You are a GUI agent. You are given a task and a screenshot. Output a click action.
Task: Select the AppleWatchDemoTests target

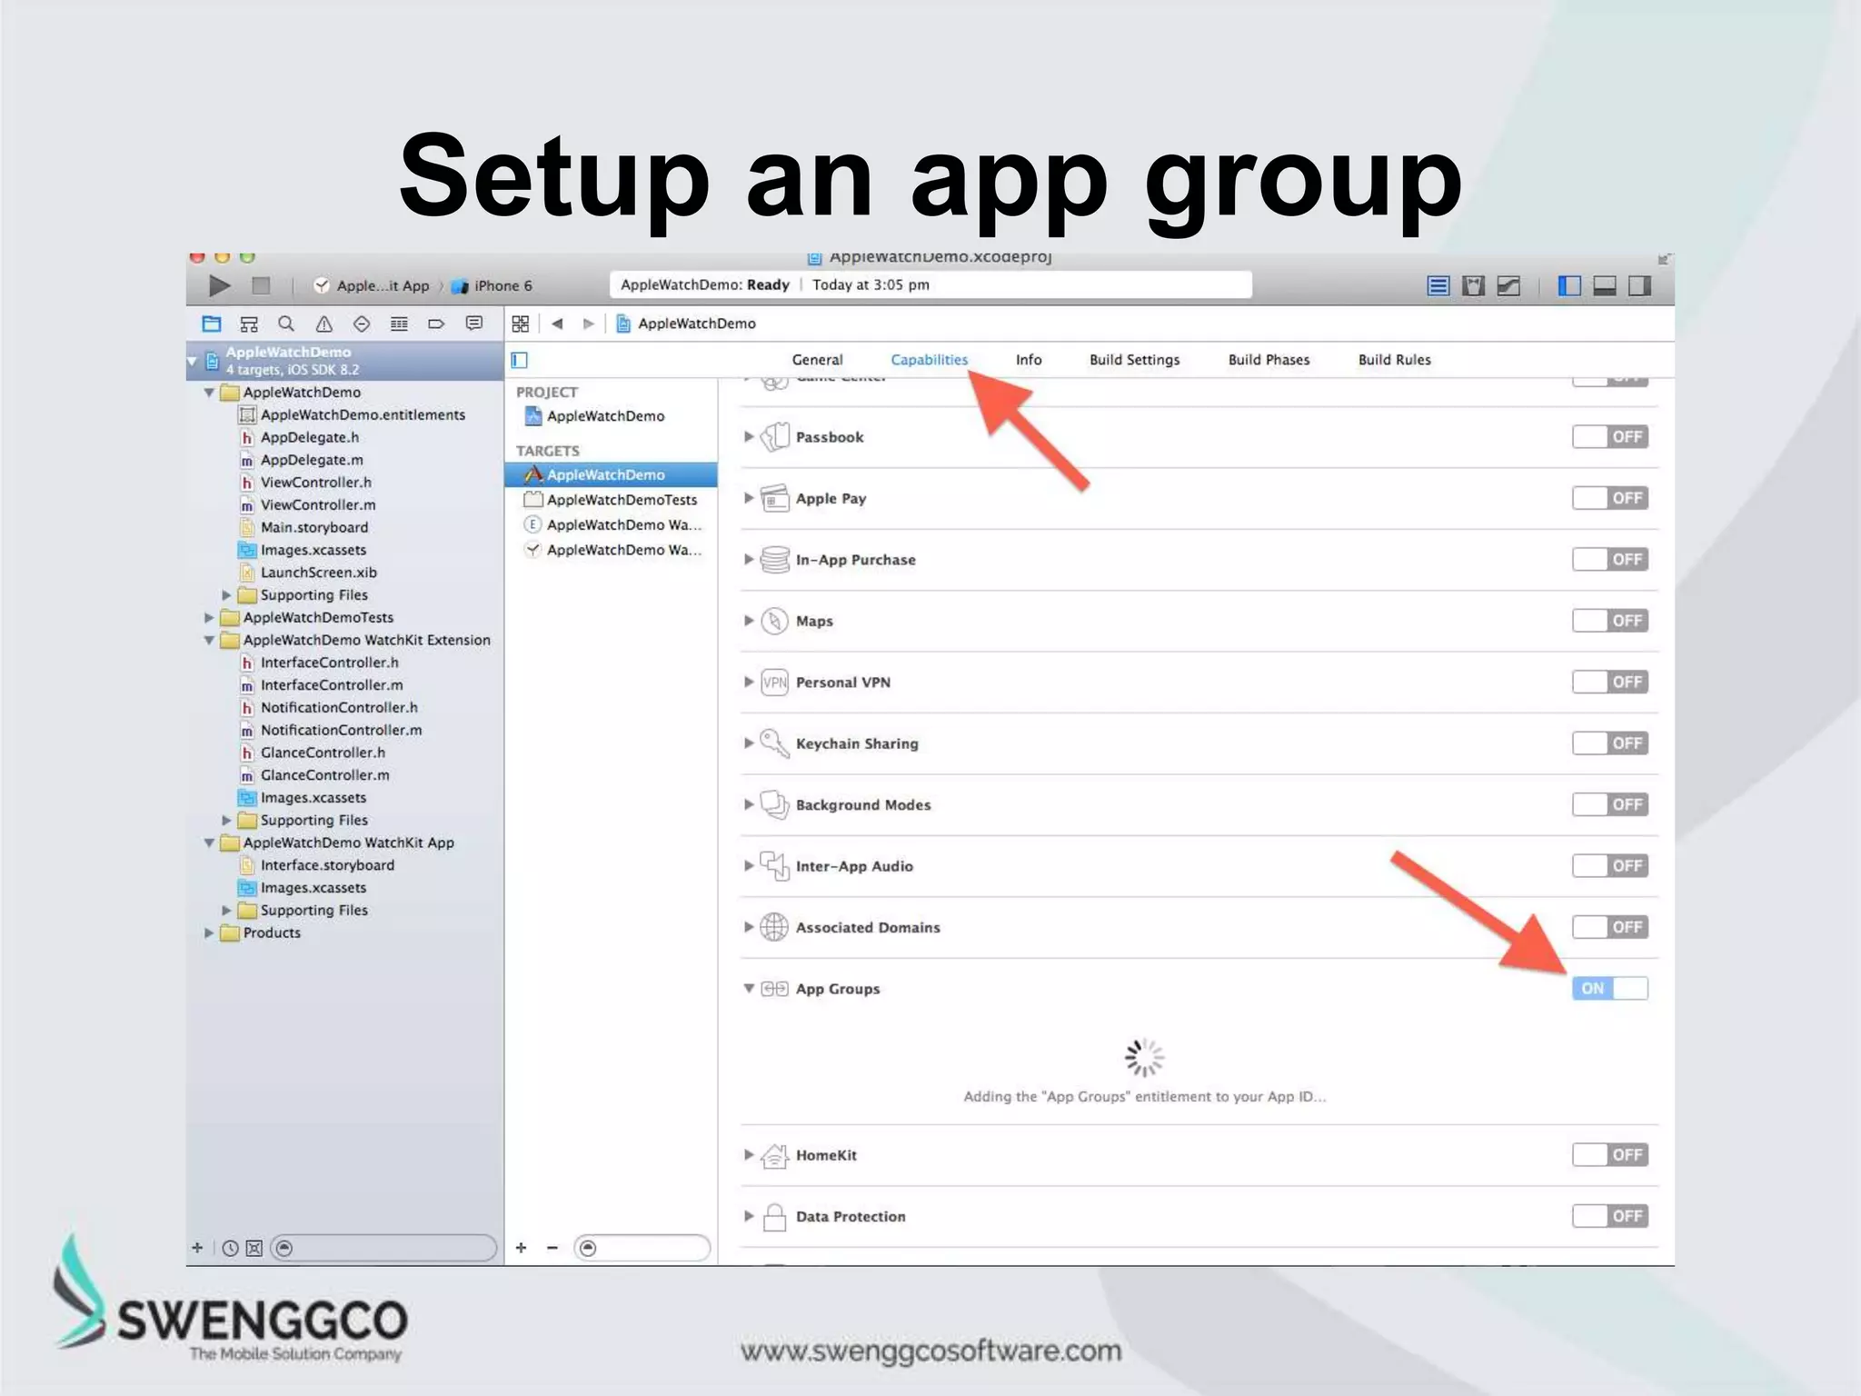(x=612, y=500)
